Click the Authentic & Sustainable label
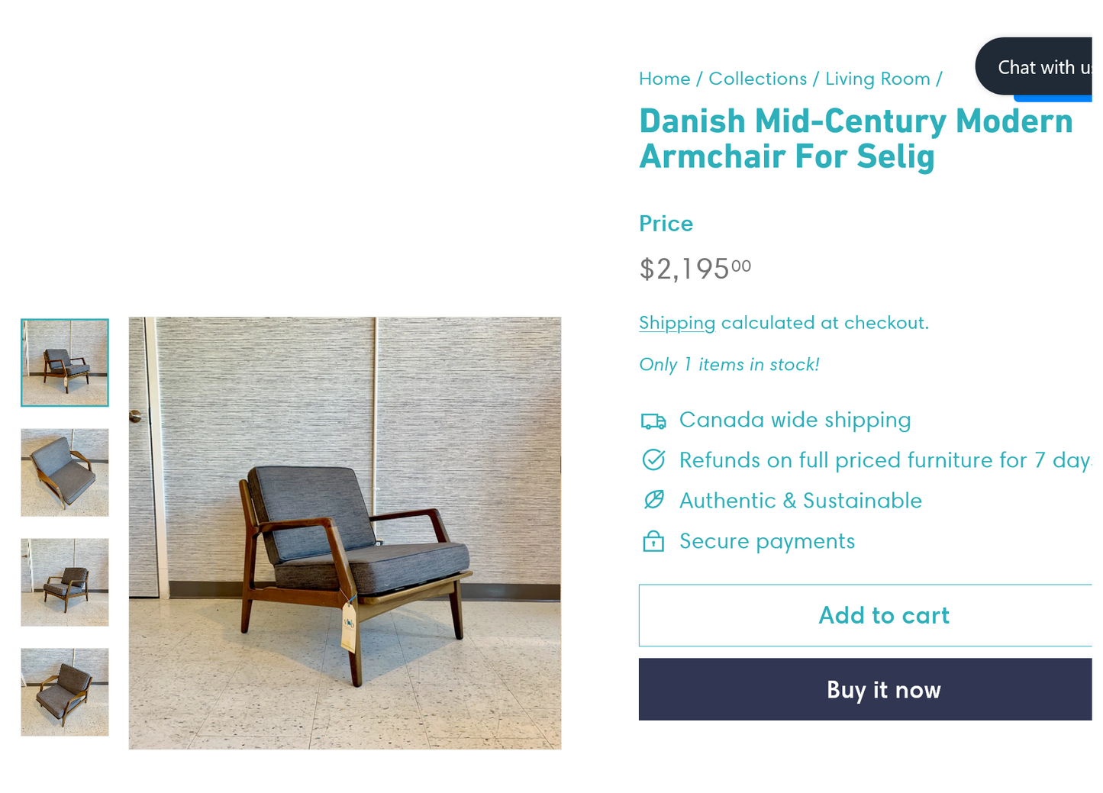This screenshot has height=793, width=1103. (x=801, y=501)
